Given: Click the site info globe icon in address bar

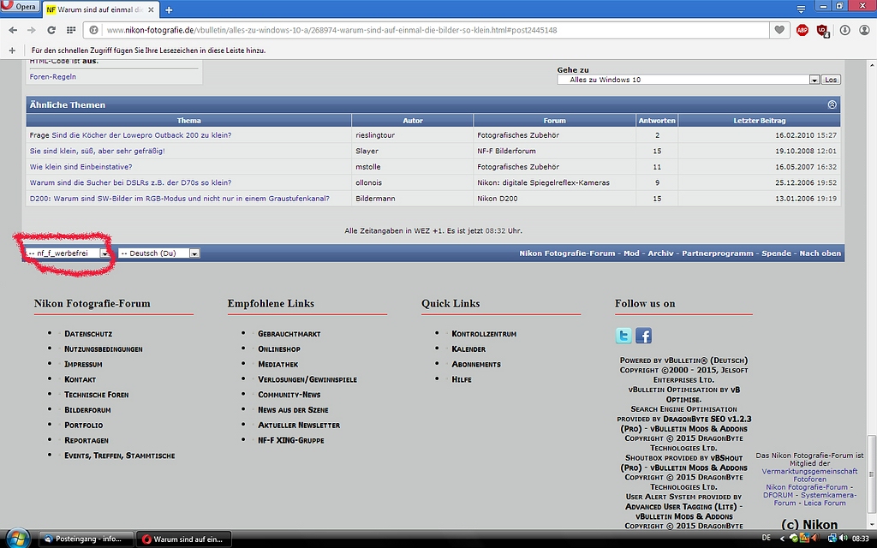Looking at the screenshot, I should [x=94, y=30].
